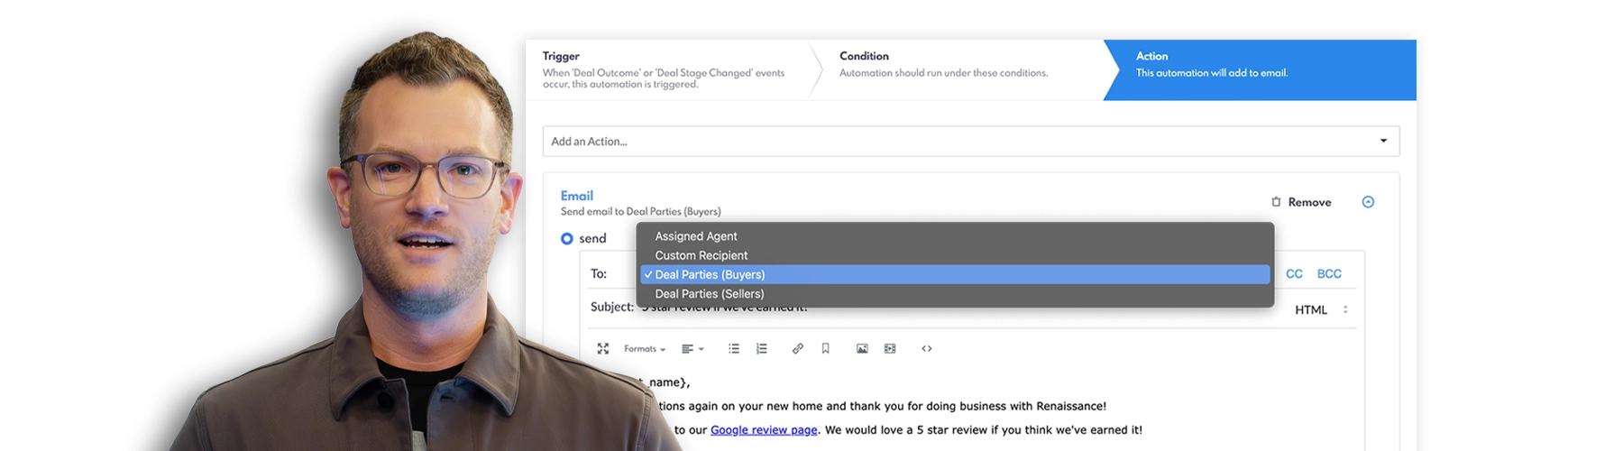
Task: Go to the Condition step
Action: point(943,65)
